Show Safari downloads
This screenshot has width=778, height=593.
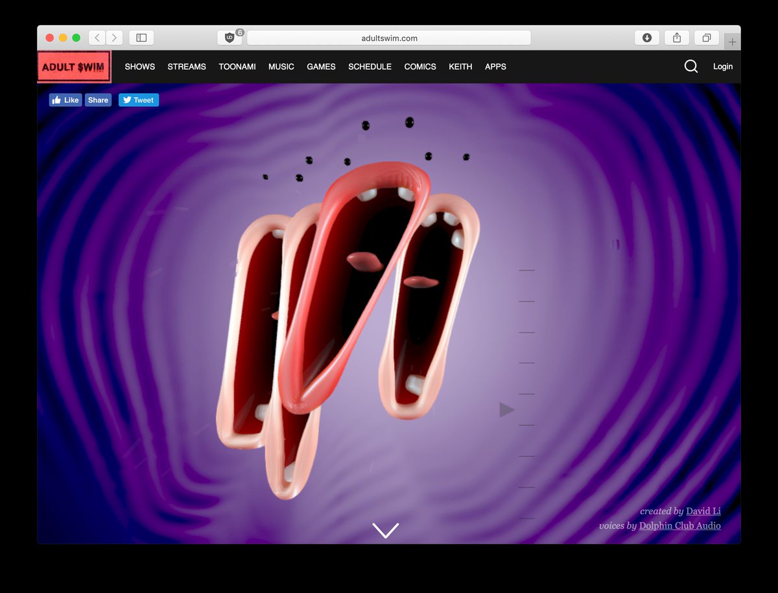[x=647, y=38]
